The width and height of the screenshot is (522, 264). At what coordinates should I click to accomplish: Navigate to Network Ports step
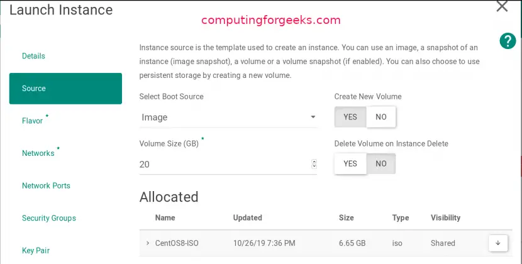point(46,185)
